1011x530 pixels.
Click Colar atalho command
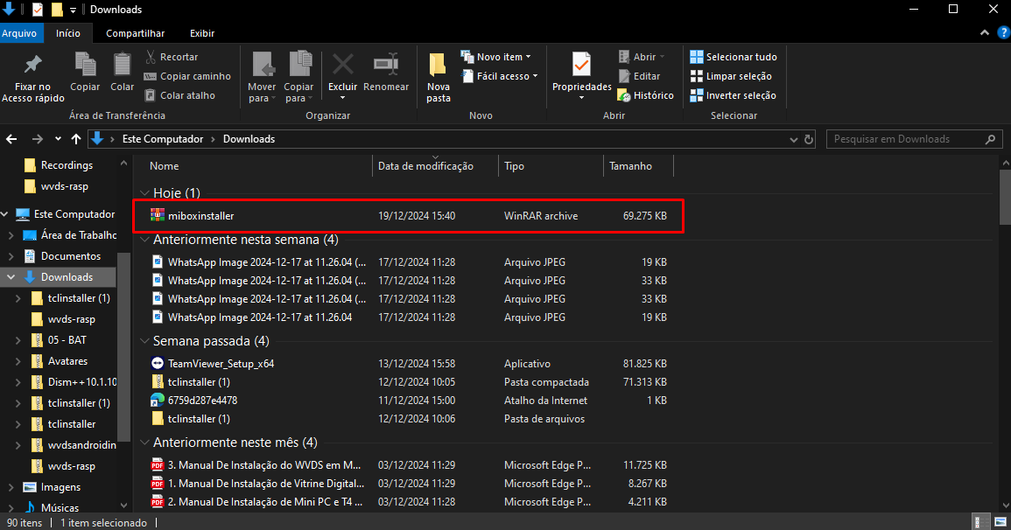[180, 95]
